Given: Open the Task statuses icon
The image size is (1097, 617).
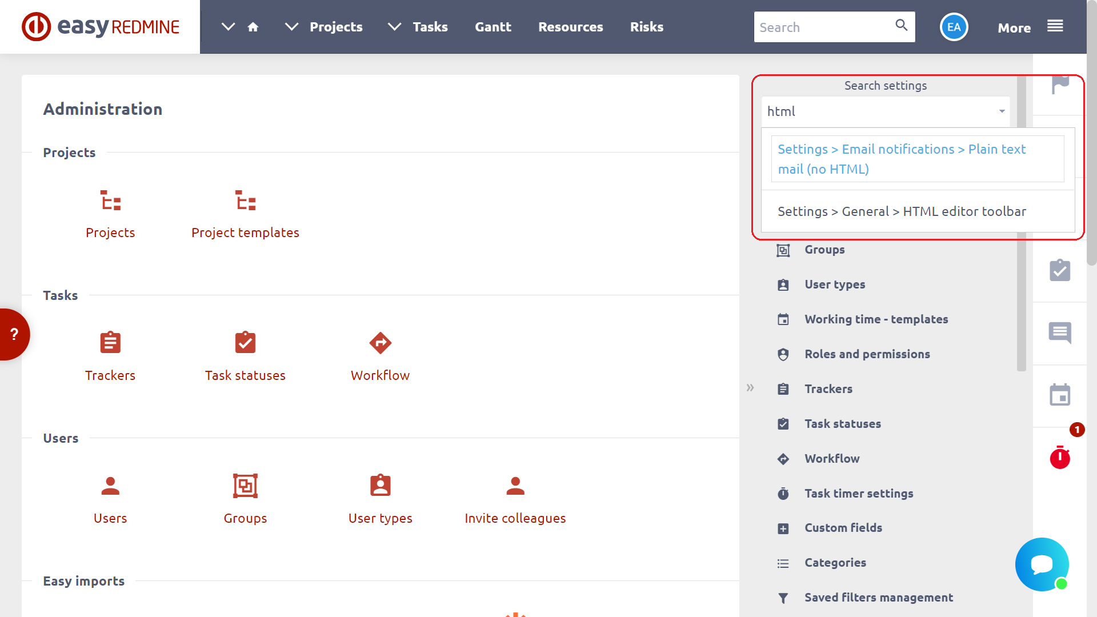Looking at the screenshot, I should (x=245, y=343).
